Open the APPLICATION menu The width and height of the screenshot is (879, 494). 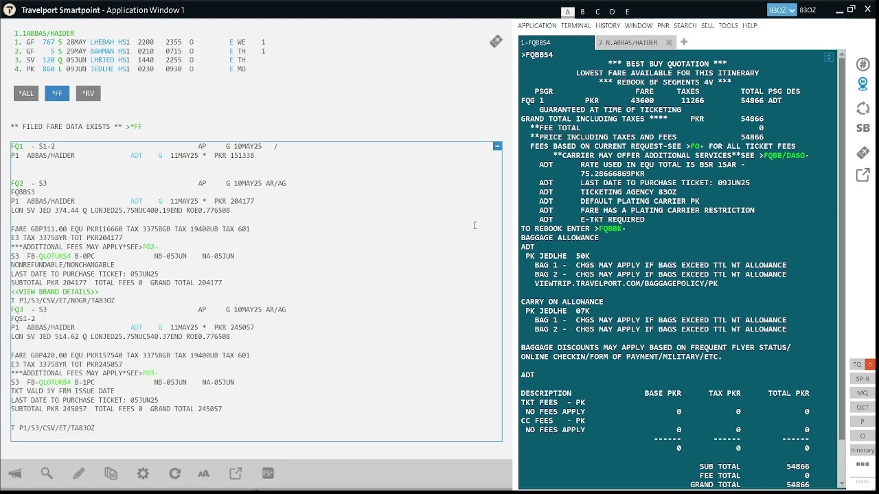pyautogui.click(x=537, y=26)
